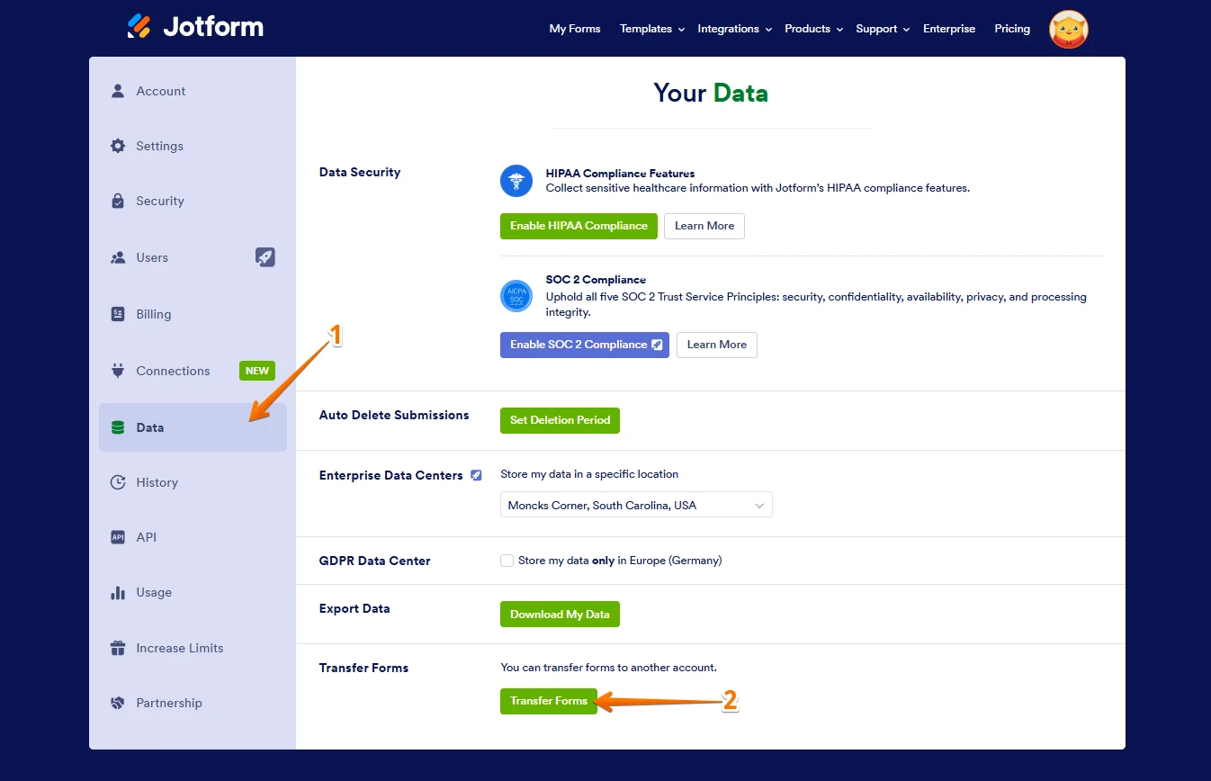Click the green Transfer Forms button
This screenshot has height=781, width=1211.
pyautogui.click(x=548, y=701)
